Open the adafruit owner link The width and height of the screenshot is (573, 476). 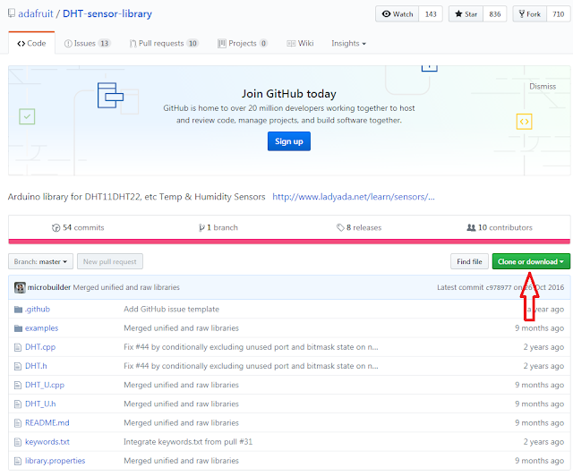(36, 13)
